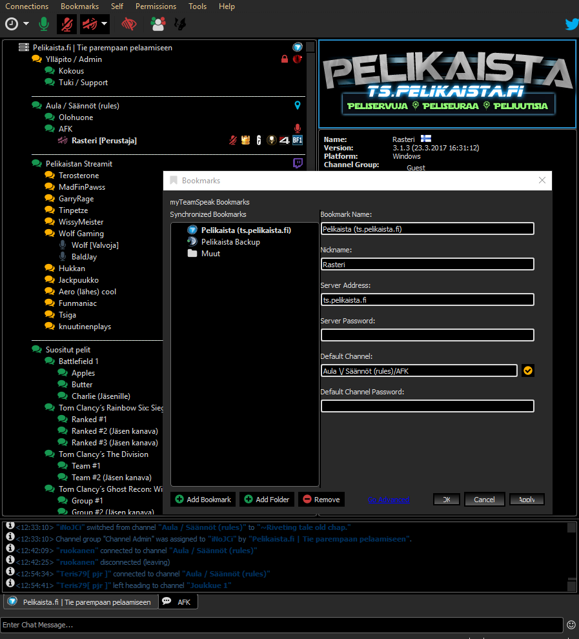Open the emoji smiley picker
579x639 pixels.
click(x=571, y=625)
